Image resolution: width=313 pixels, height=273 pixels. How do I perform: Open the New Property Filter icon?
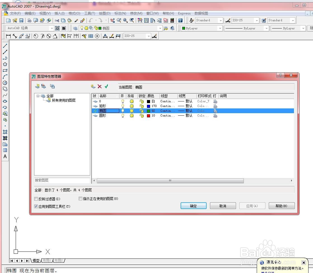(37, 86)
